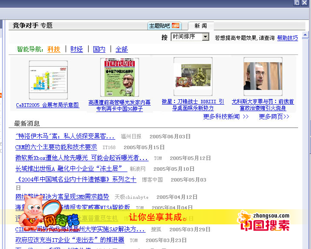Image resolution: width=311 pixels, height=249 pixels.
Task: Click the new badge on 主题贴吧
Action: (175, 26)
